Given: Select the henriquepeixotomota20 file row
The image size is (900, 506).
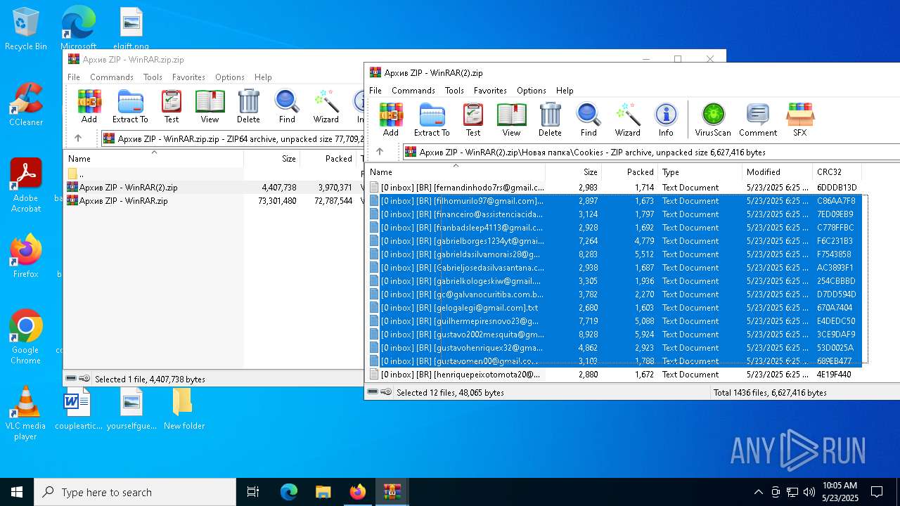Looking at the screenshot, I should tap(614, 375).
